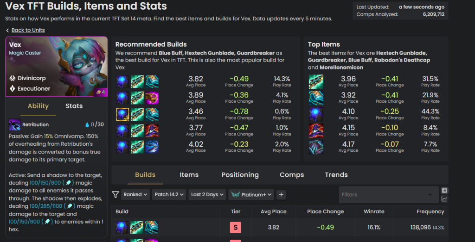The height and width of the screenshot is (242, 475).
Task: Switch to chart view icon
Action: [x=444, y=199]
